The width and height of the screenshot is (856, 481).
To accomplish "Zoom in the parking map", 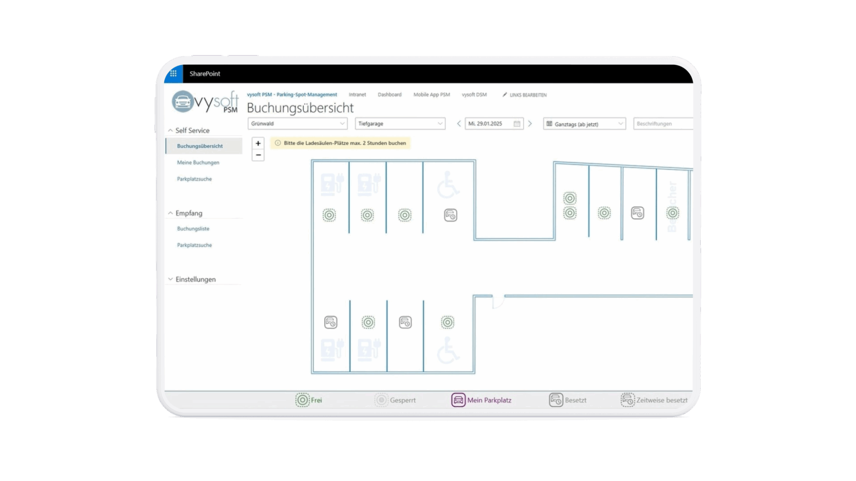I will [258, 143].
